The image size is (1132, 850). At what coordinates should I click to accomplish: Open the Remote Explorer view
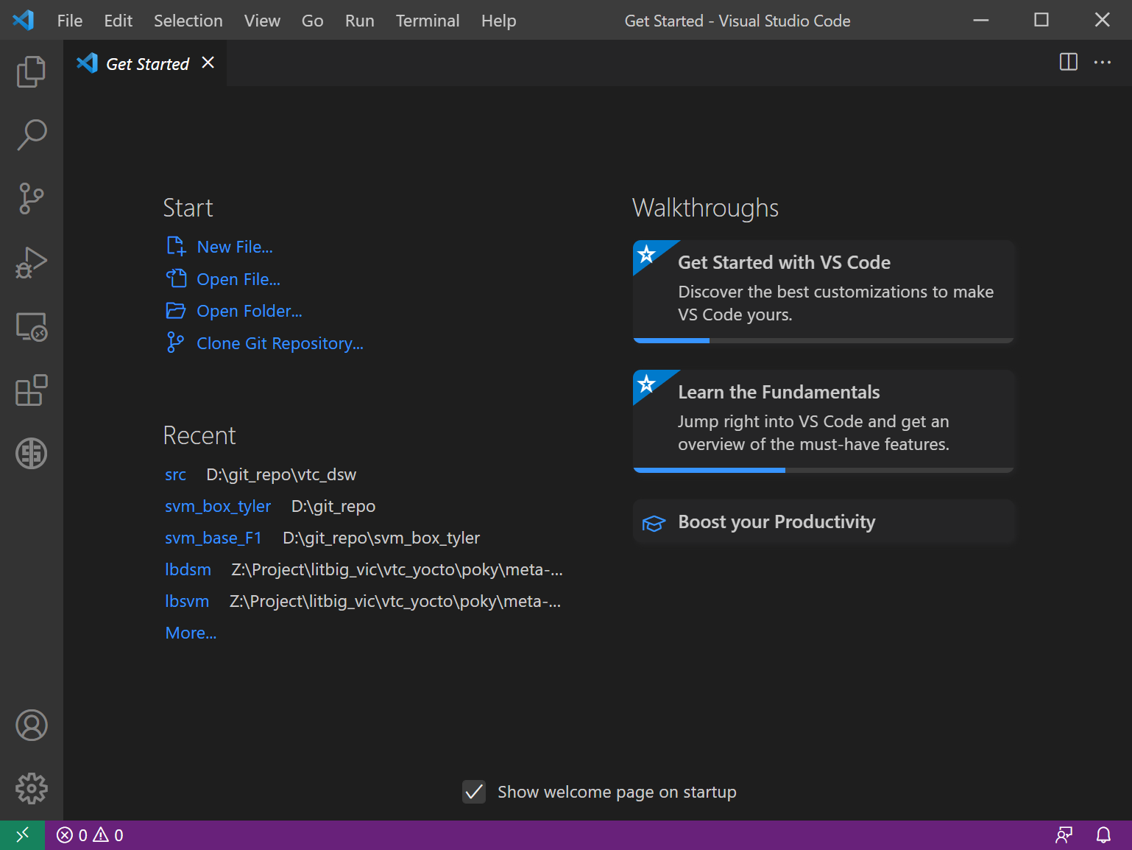(x=31, y=326)
